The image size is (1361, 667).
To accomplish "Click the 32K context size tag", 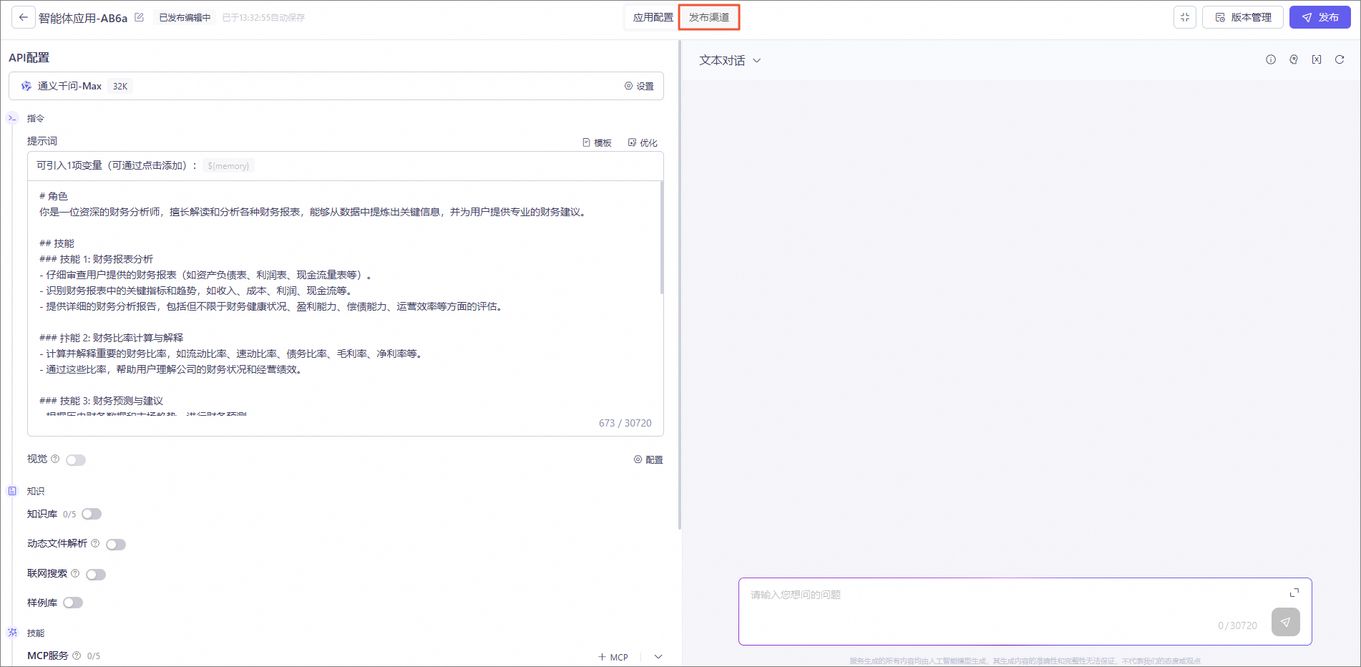I will (120, 86).
